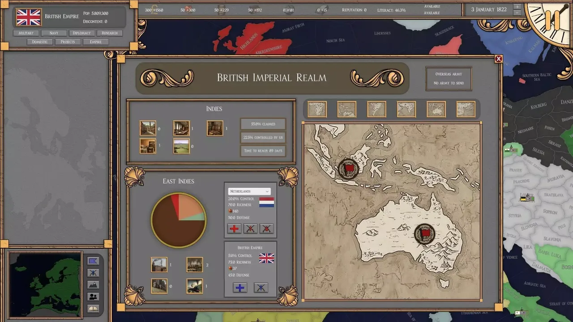Select the fourth region map thumbnail
573x322 pixels.
[x=406, y=109]
